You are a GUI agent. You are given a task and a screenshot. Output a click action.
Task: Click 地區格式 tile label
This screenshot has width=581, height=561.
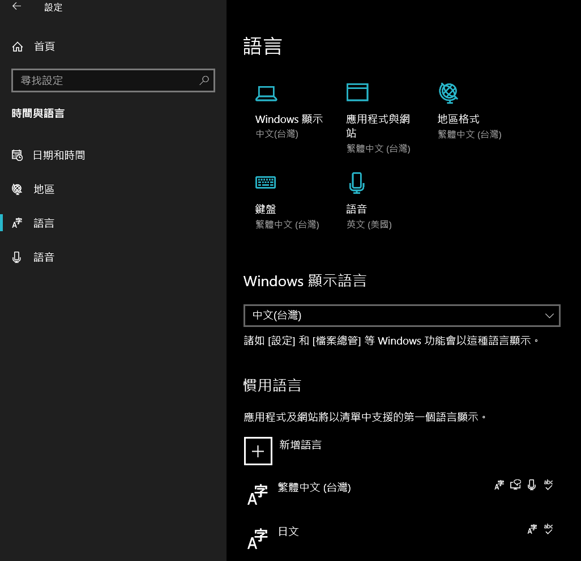458,119
